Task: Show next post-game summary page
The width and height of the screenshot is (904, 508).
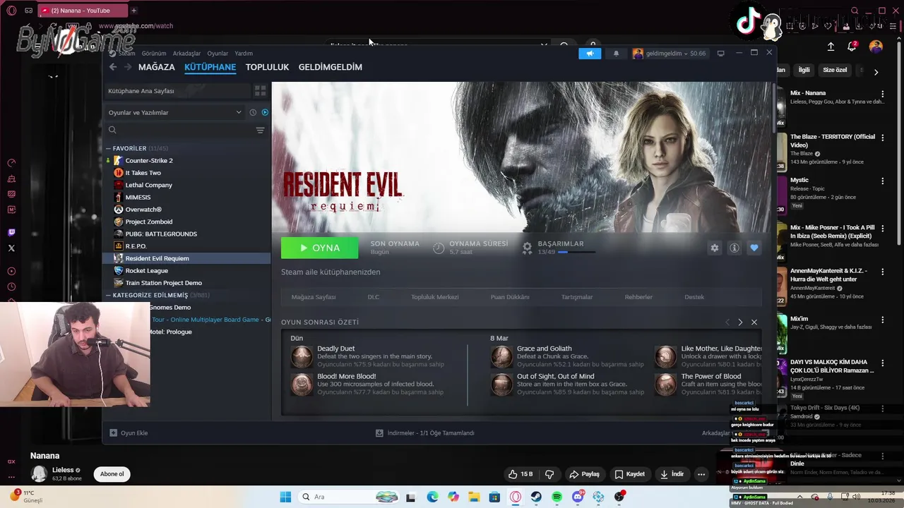Action: (740, 322)
